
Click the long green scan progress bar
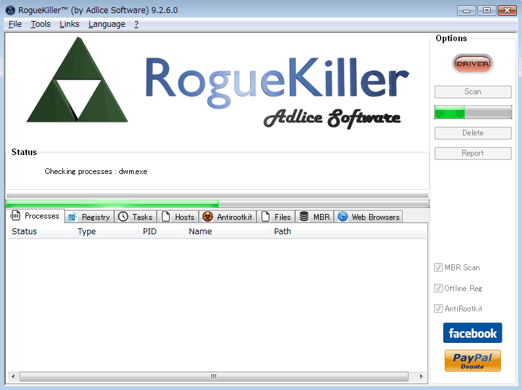pos(217,204)
